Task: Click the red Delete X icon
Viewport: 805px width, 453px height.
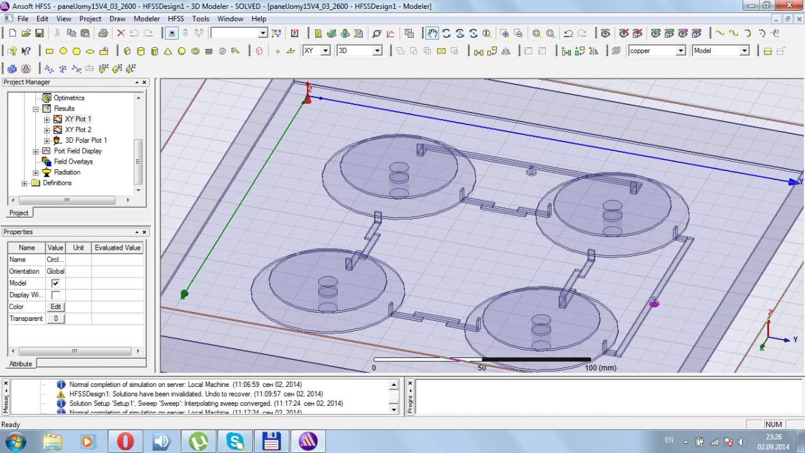Action: 121,33
